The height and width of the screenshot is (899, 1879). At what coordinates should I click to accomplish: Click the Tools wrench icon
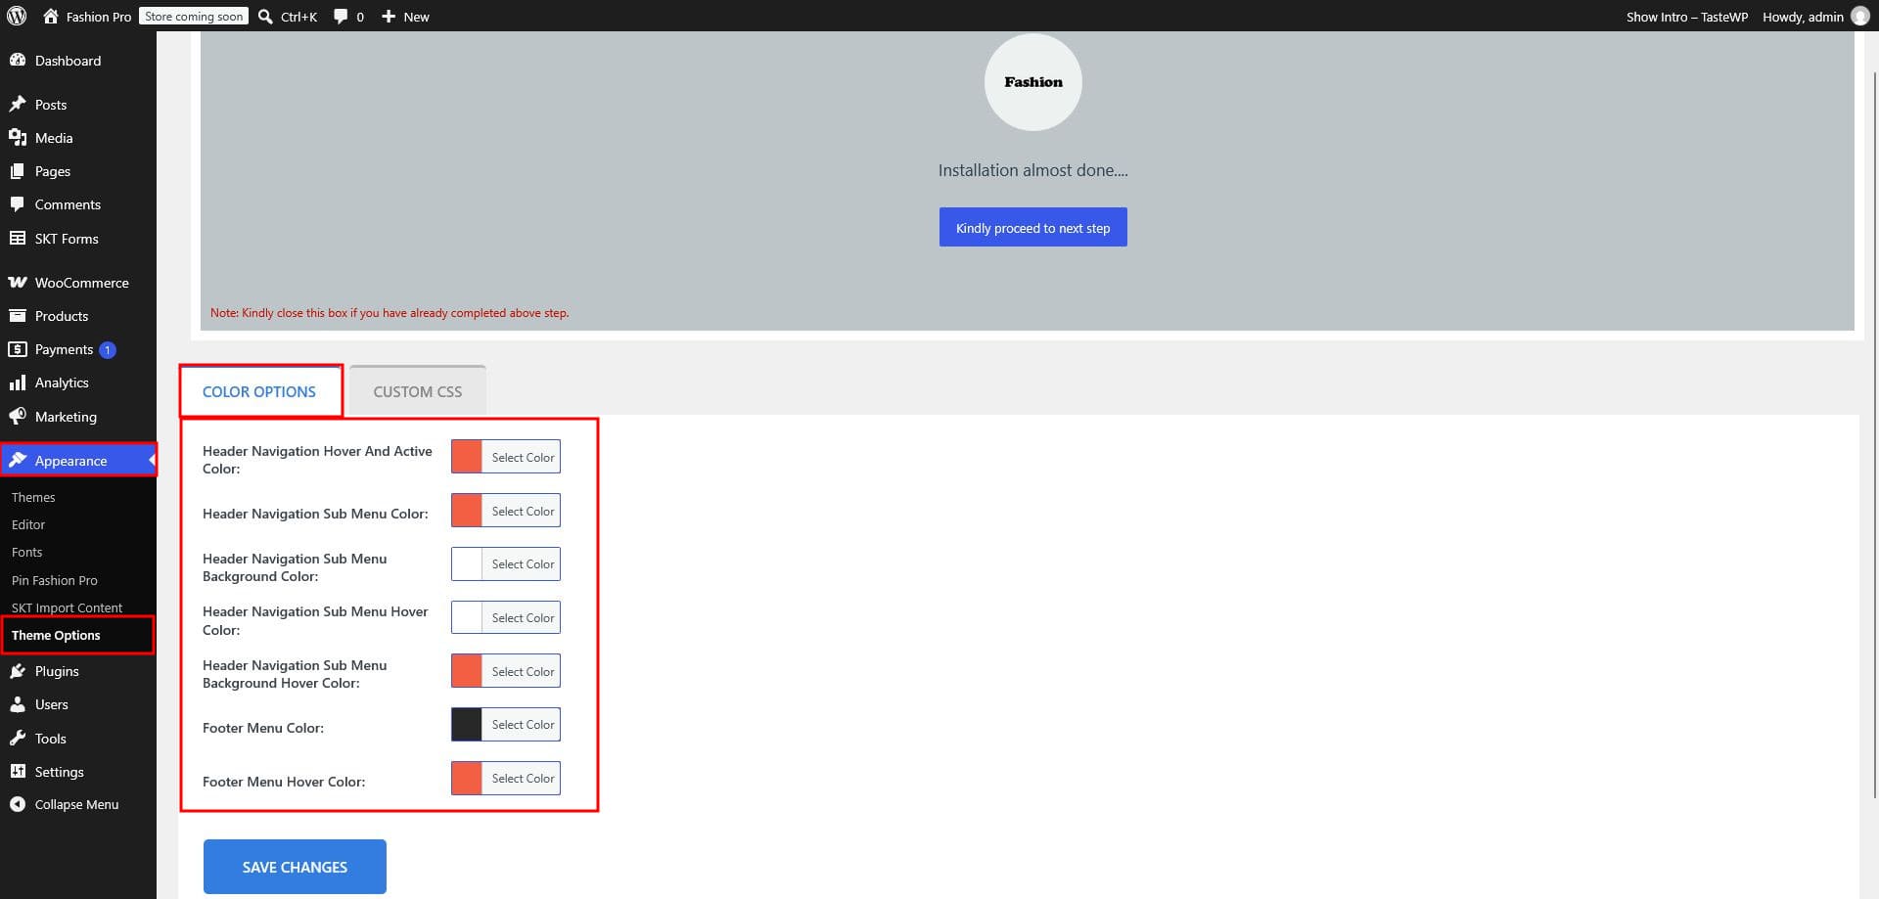coord(18,738)
